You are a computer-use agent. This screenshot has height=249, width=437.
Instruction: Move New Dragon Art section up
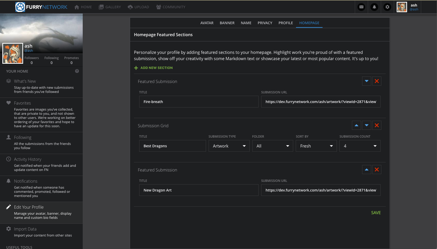367,170
